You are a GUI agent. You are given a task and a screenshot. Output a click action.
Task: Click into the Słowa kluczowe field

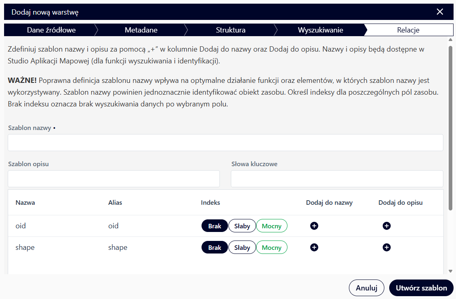coord(337,179)
